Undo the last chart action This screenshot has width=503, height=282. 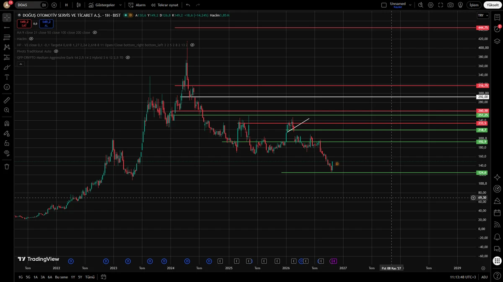[188, 5]
